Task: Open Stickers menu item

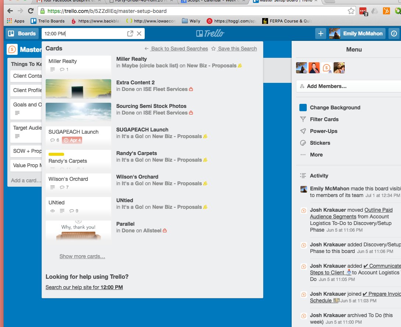Action: (315, 143)
